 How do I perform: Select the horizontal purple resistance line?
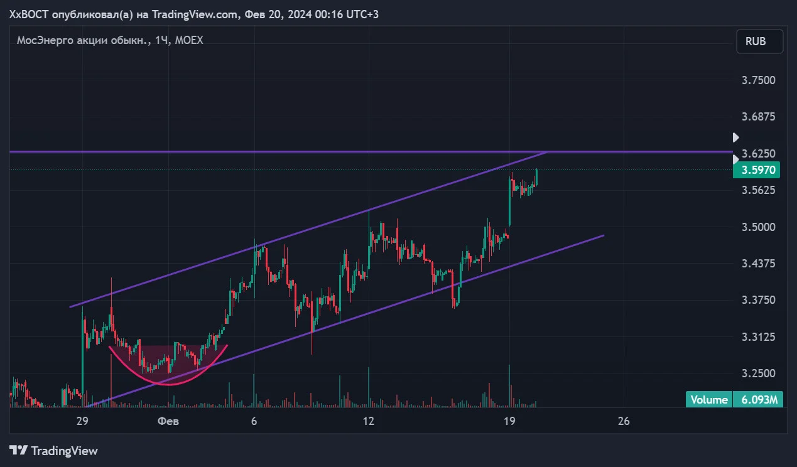371,152
